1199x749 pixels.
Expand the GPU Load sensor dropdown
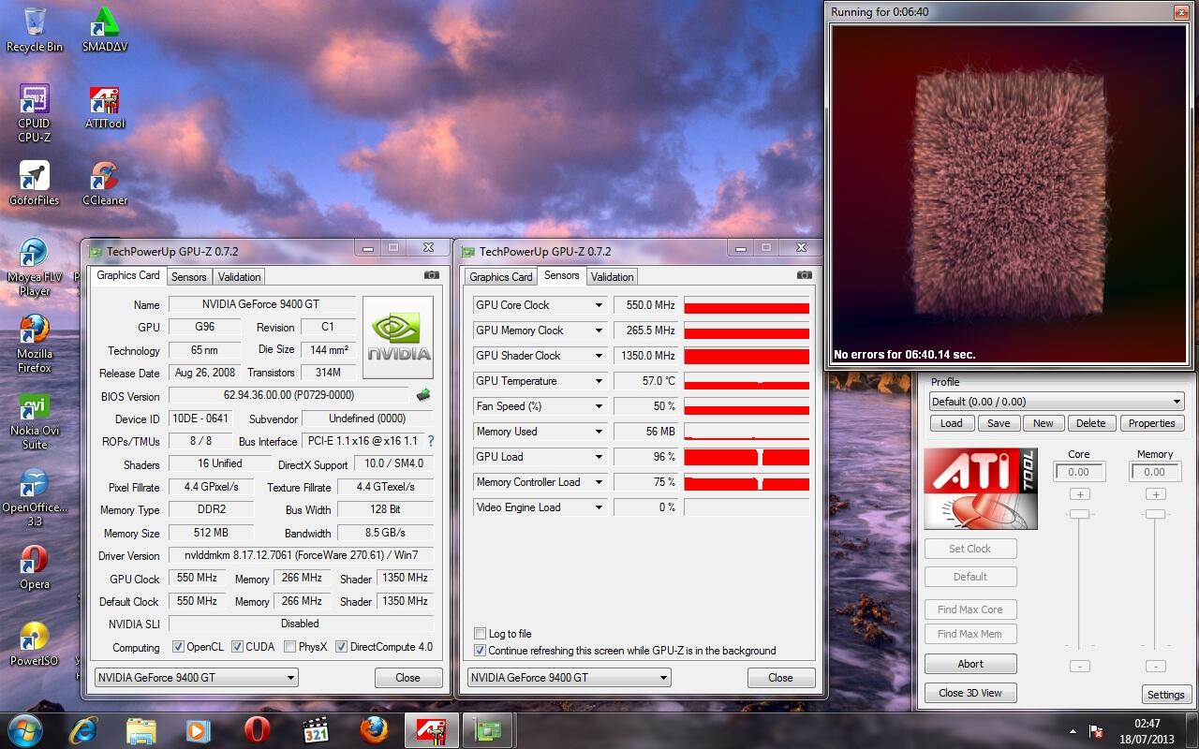tap(599, 457)
